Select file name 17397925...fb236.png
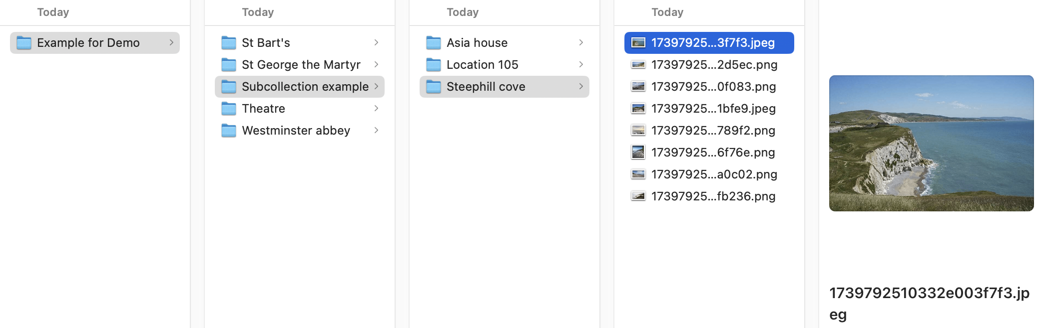The height and width of the screenshot is (328, 1043). (713, 196)
